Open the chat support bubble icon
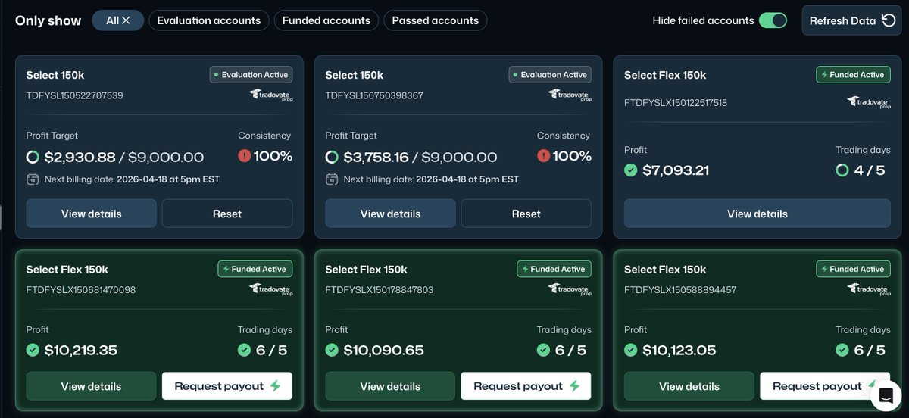 [885, 395]
